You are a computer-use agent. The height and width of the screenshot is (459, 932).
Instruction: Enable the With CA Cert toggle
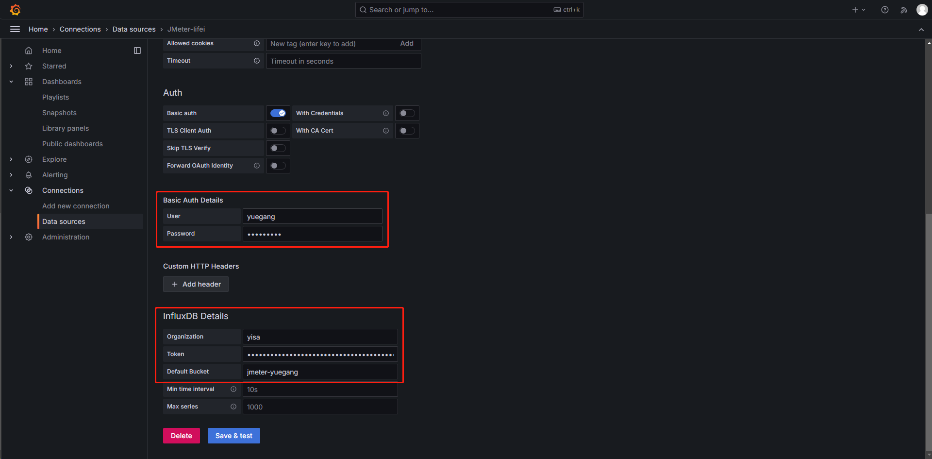(407, 131)
